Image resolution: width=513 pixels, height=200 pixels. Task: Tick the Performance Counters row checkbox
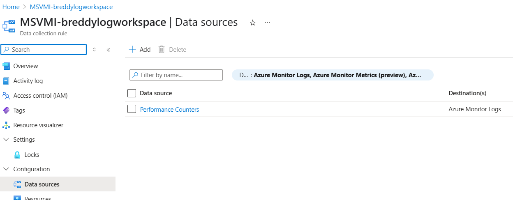click(132, 109)
